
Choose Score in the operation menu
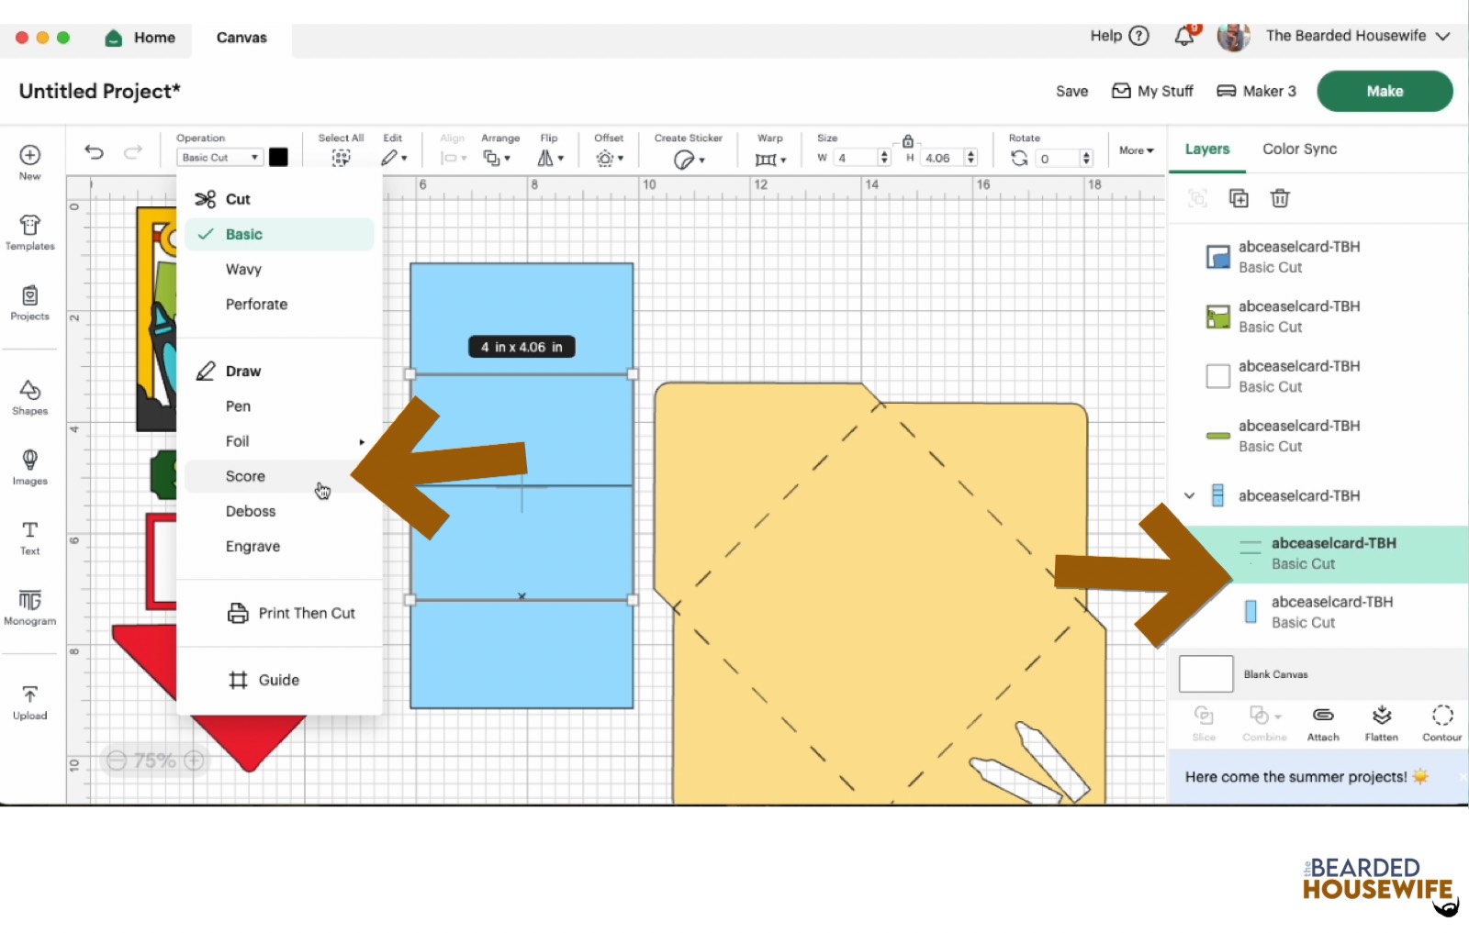point(245,476)
